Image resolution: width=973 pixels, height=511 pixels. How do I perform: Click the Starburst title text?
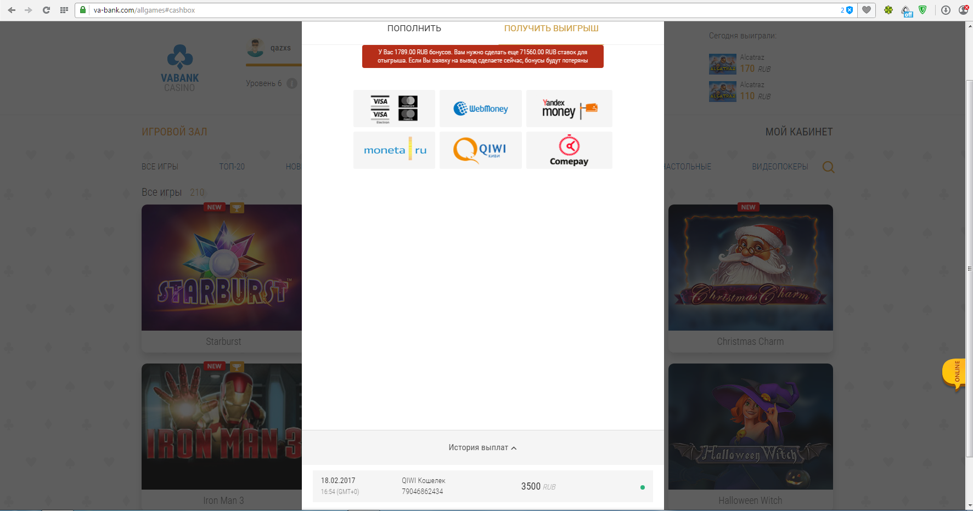coord(223,342)
